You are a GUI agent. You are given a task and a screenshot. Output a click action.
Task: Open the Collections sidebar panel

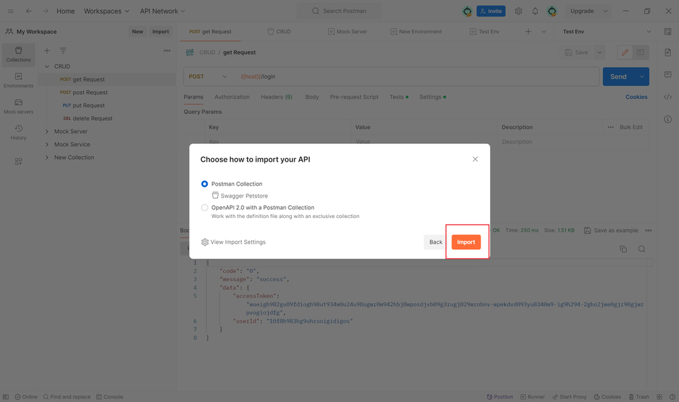(18, 54)
